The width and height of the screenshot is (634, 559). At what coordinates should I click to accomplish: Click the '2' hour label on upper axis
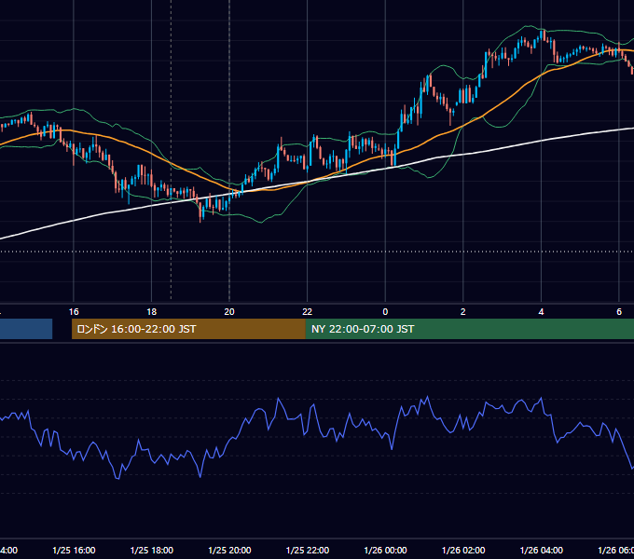coord(463,312)
